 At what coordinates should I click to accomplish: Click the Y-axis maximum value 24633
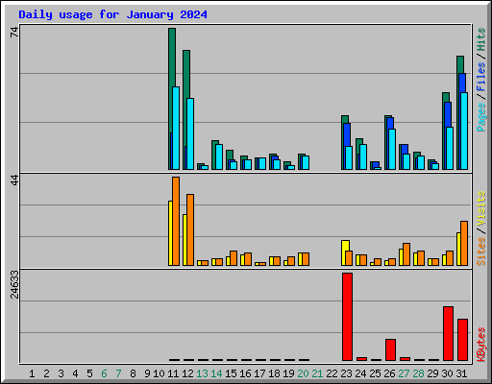pos(14,284)
